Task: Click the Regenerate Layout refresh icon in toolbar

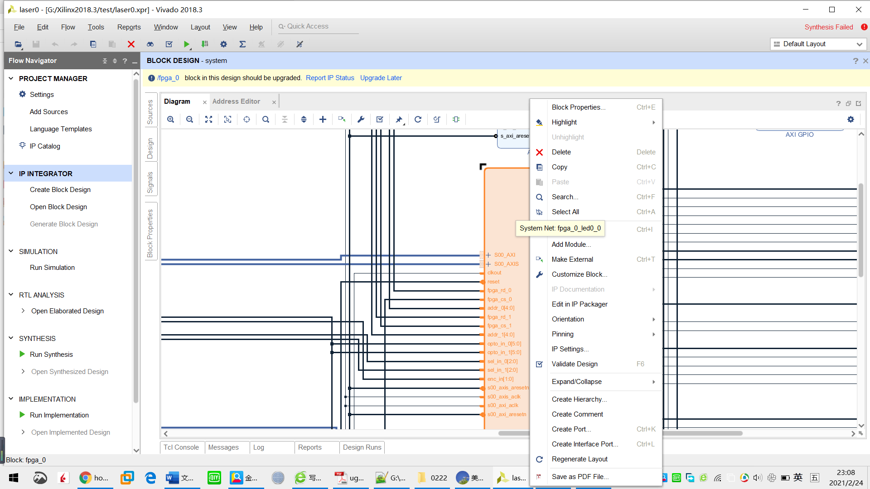Action: coord(418,120)
